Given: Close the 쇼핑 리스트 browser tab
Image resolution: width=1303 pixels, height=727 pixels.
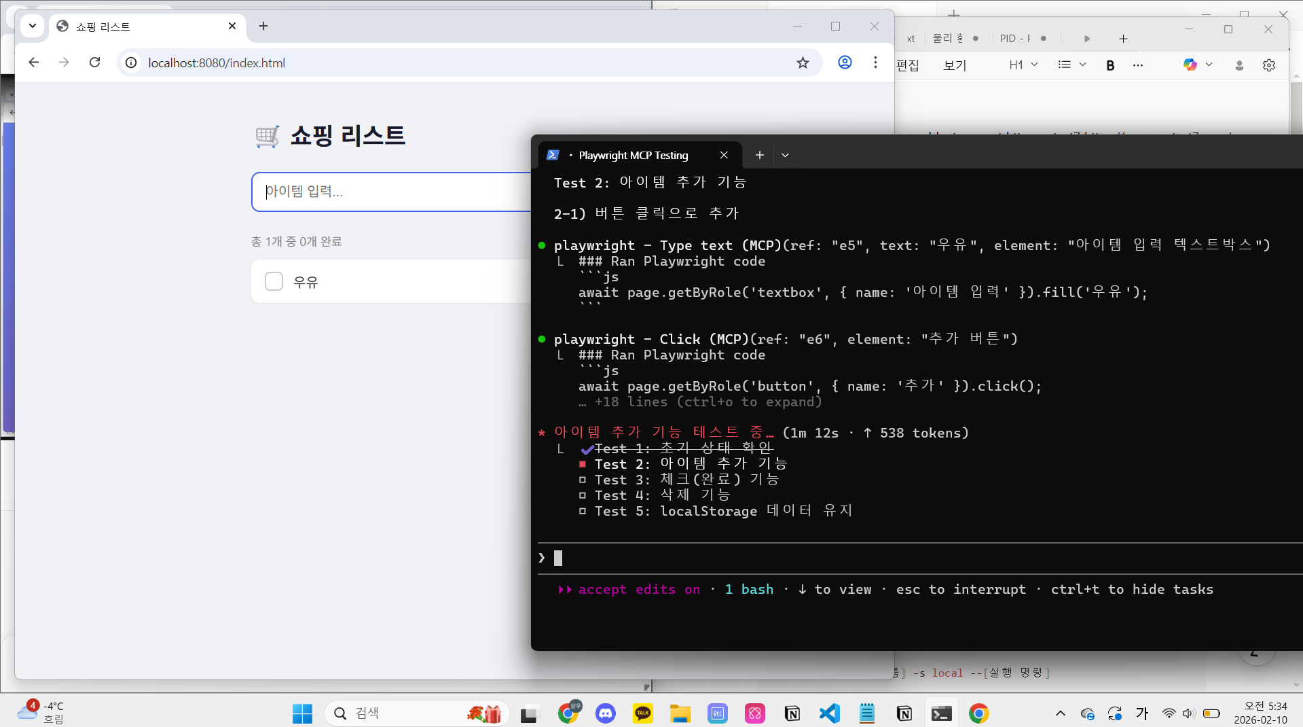Looking at the screenshot, I should point(232,26).
